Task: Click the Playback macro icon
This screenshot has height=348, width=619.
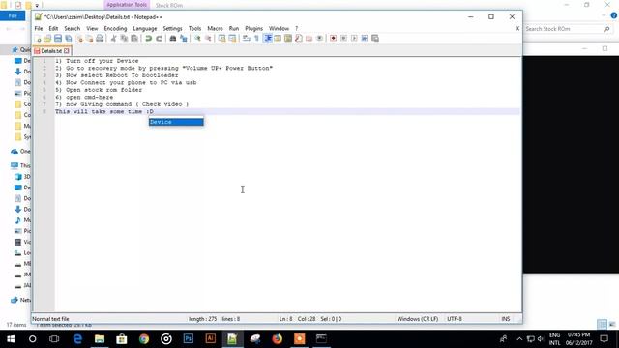Action: [354, 39]
